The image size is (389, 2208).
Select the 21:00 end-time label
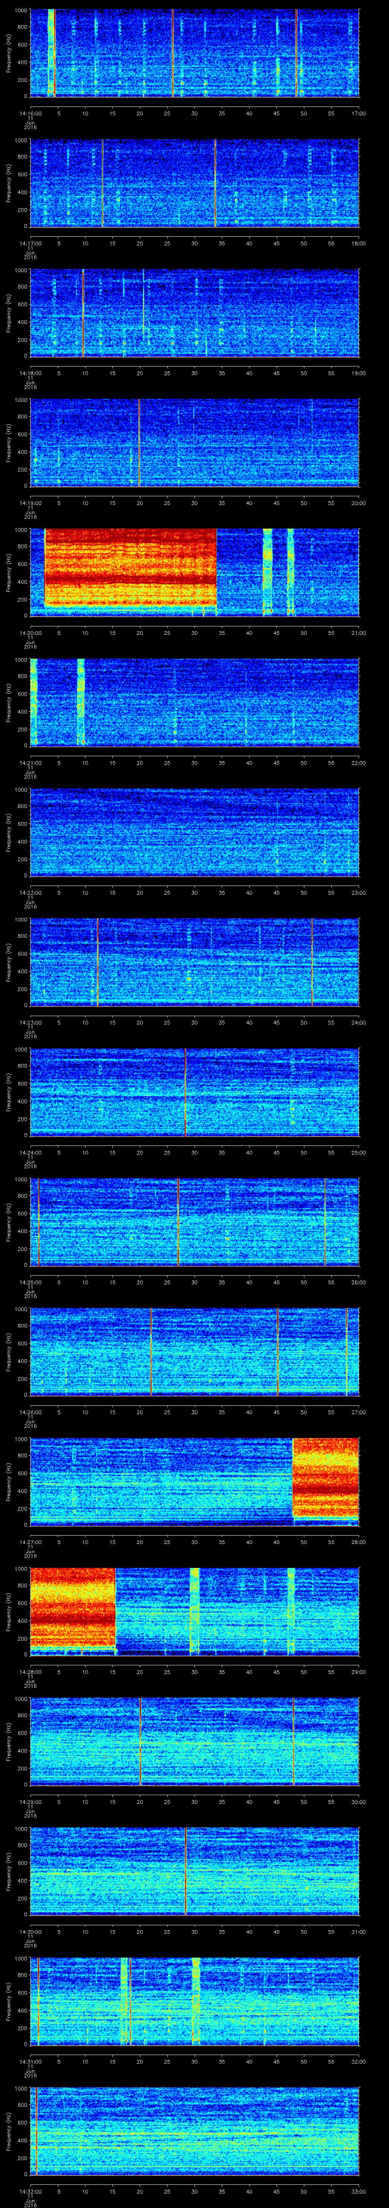tap(358, 633)
